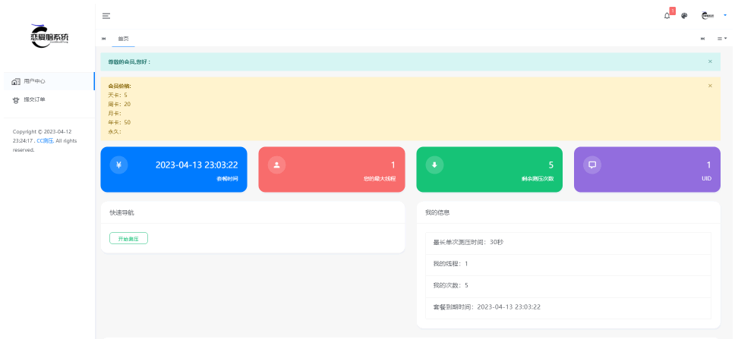The image size is (735, 339).
Task: Expand the user account dropdown arrow
Action: [725, 15]
